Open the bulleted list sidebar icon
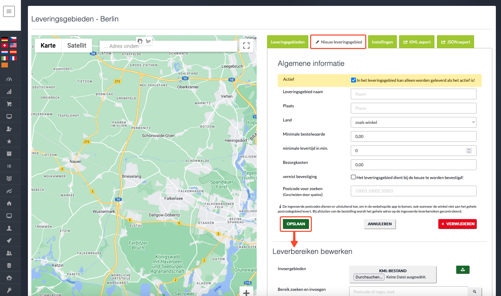501x296 pixels. click(x=9, y=166)
